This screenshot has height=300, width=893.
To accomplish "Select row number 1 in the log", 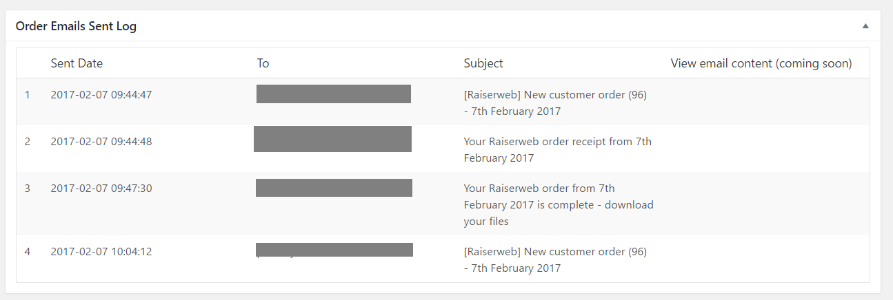I will coord(28,95).
